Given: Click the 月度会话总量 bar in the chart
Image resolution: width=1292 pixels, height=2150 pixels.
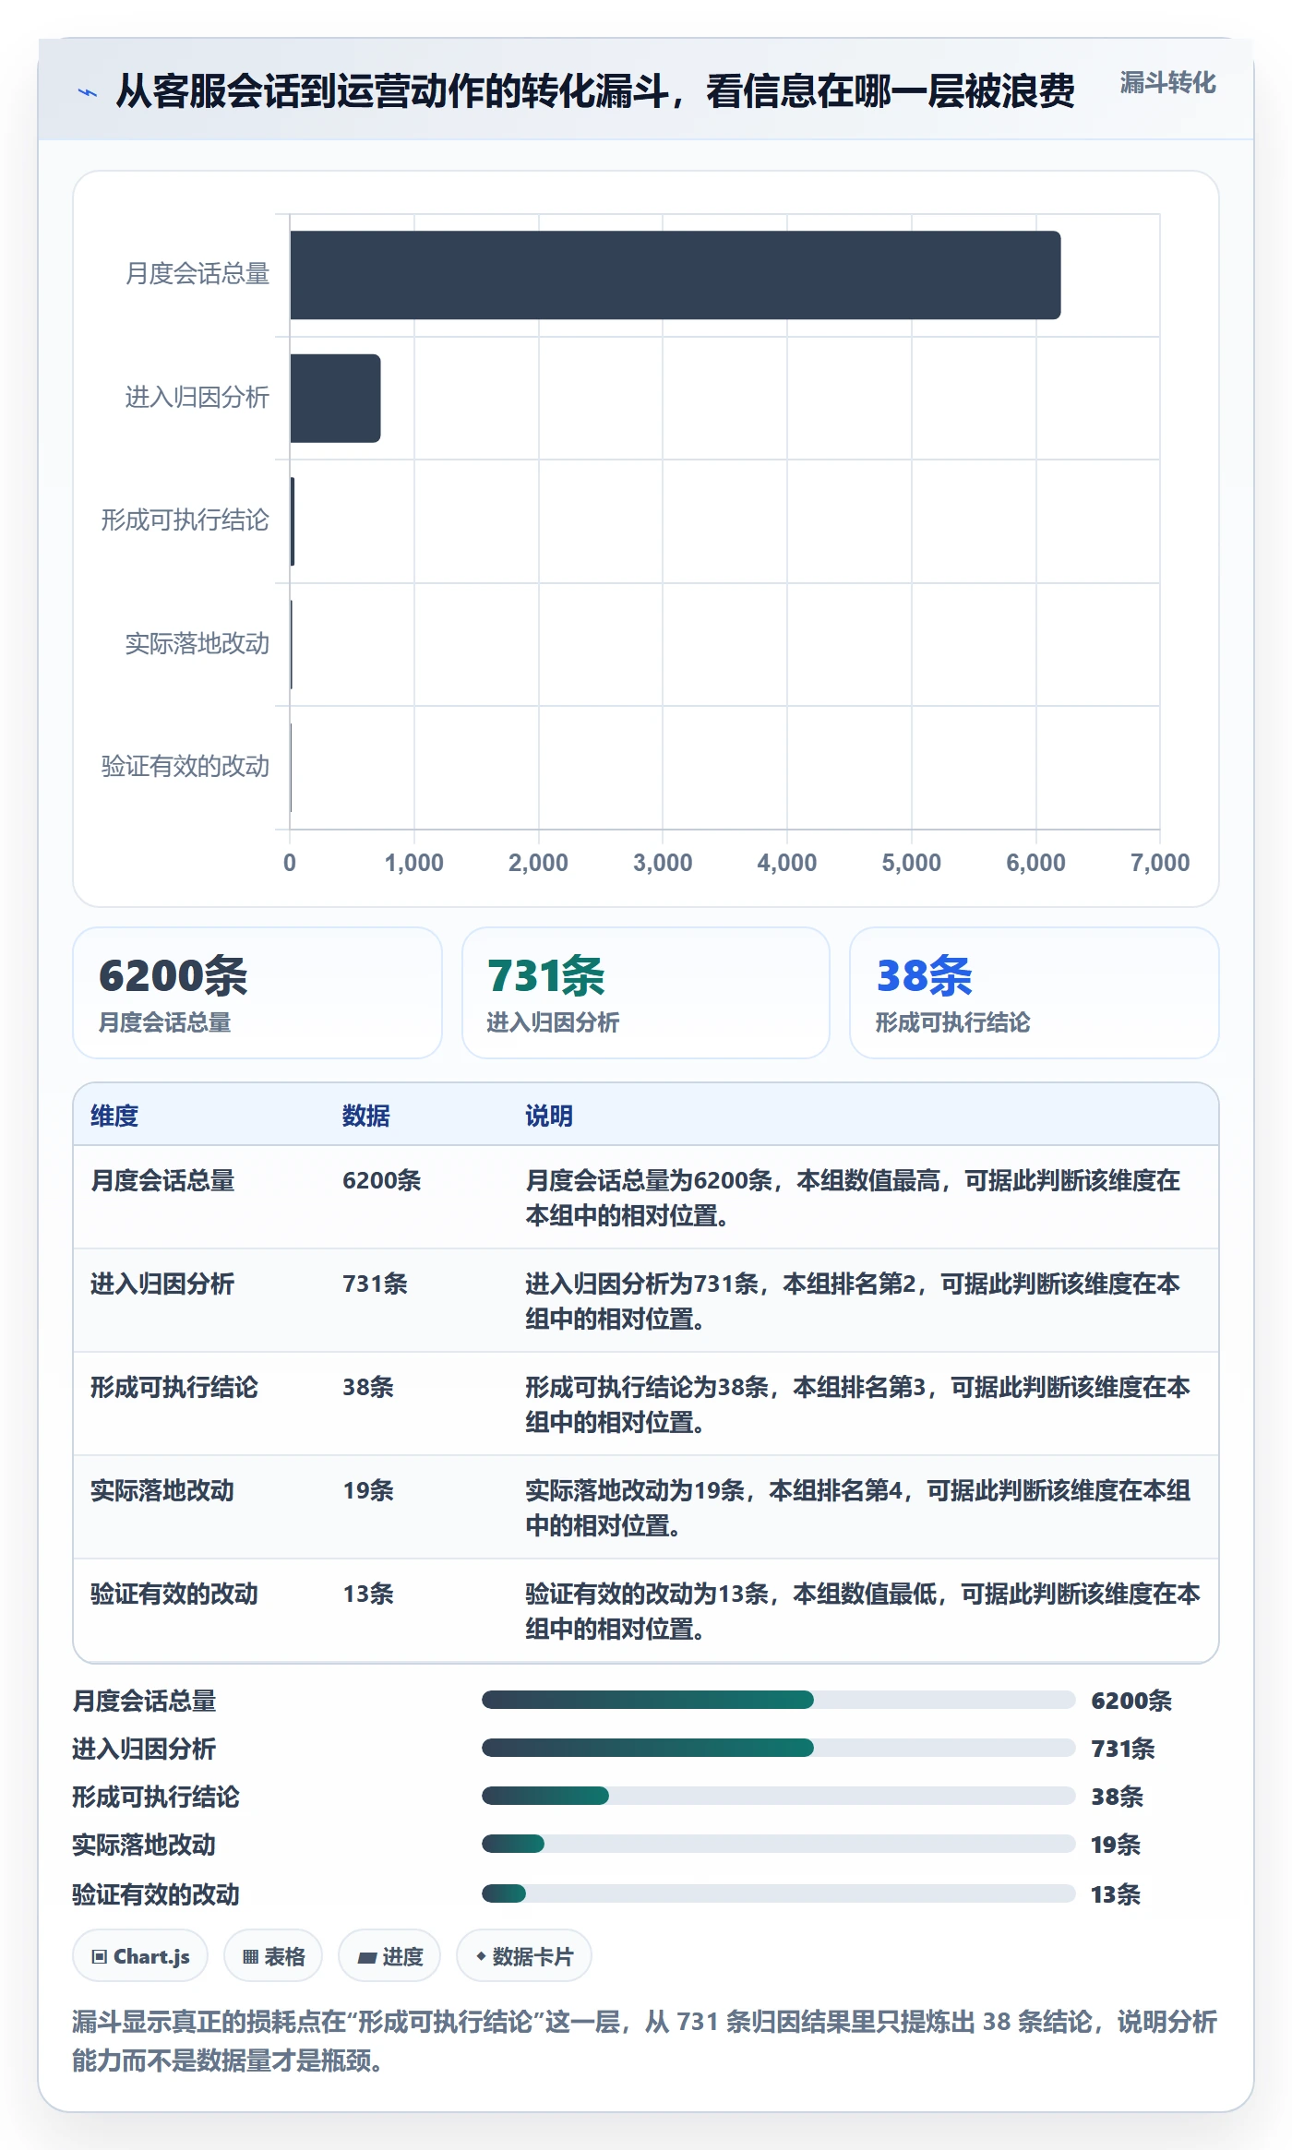Looking at the screenshot, I should pos(676,275).
